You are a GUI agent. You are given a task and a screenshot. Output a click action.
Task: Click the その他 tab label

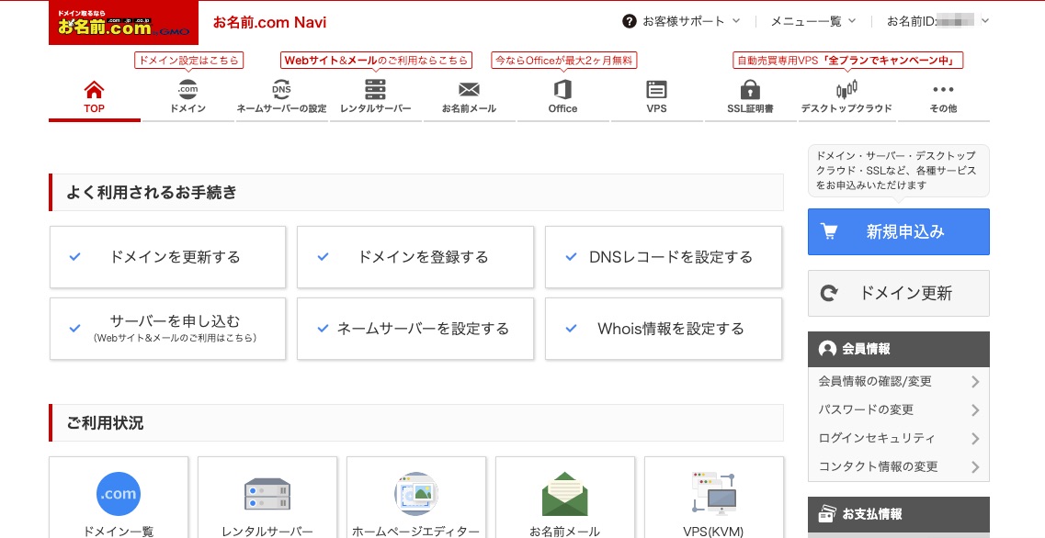click(x=943, y=108)
